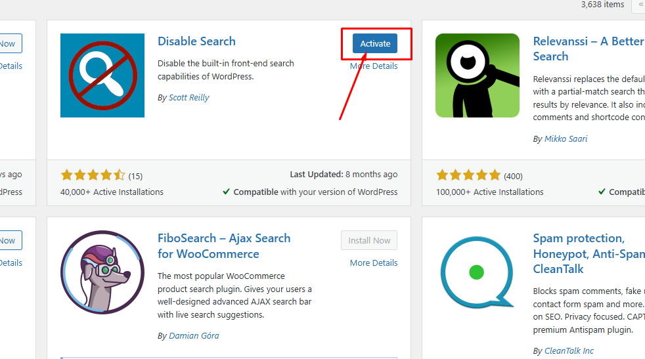Open the Relevanssi – A Better Search title

(x=589, y=49)
